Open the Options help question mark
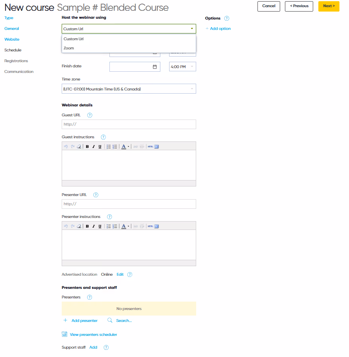Screen dimensions: 349x357 pos(226,18)
